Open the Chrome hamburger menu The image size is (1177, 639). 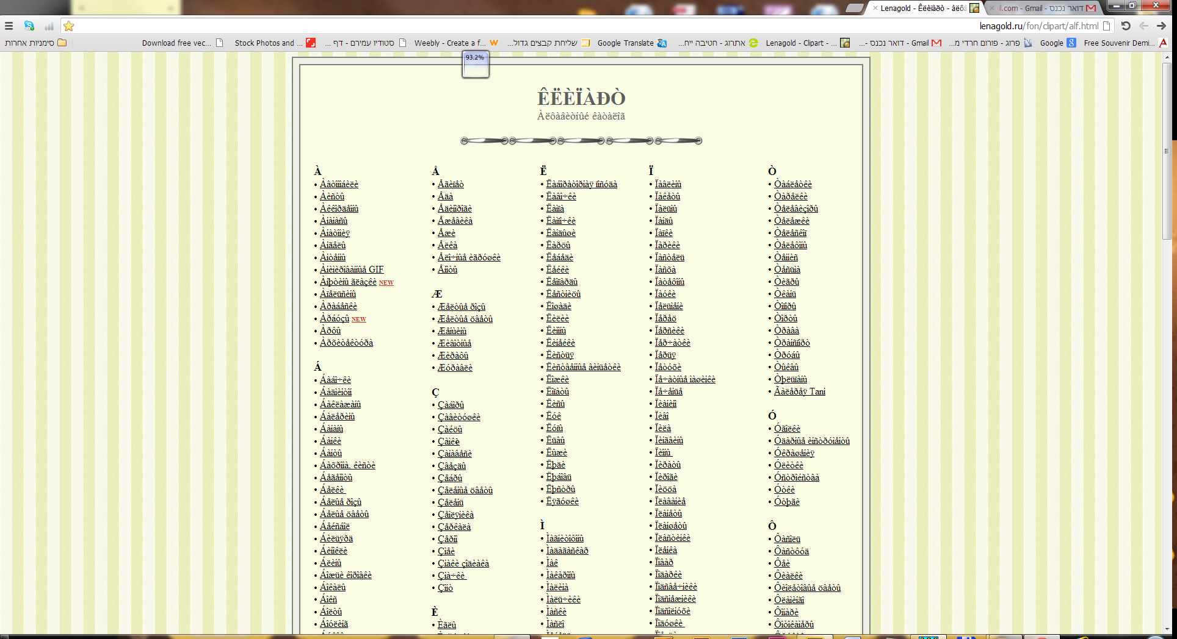pos(9,26)
